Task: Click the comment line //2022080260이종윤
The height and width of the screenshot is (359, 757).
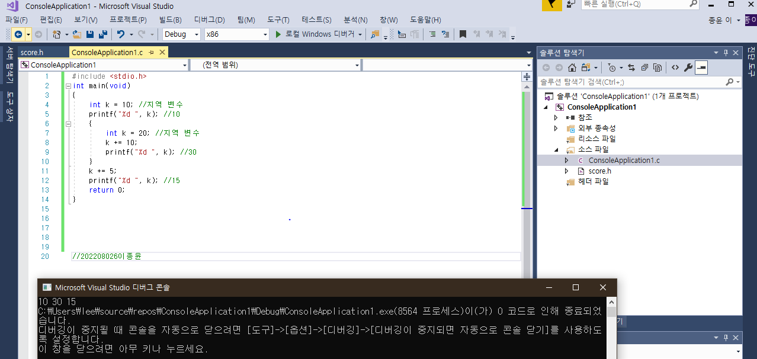Action: (107, 257)
